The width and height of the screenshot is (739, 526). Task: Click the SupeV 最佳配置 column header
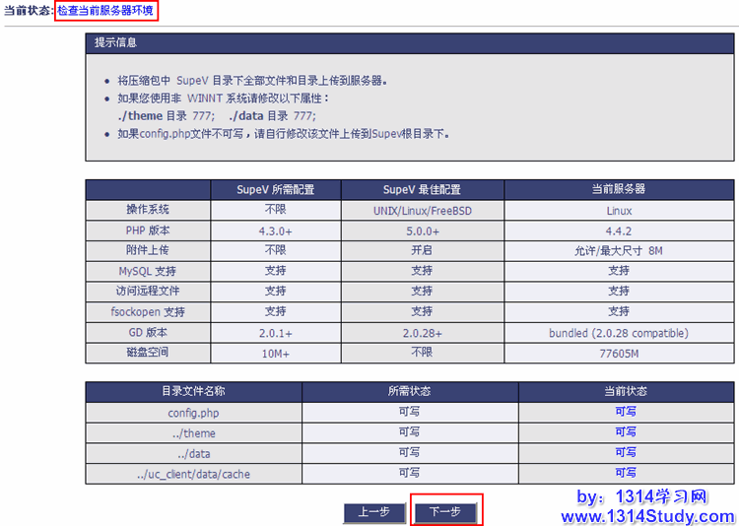click(422, 189)
